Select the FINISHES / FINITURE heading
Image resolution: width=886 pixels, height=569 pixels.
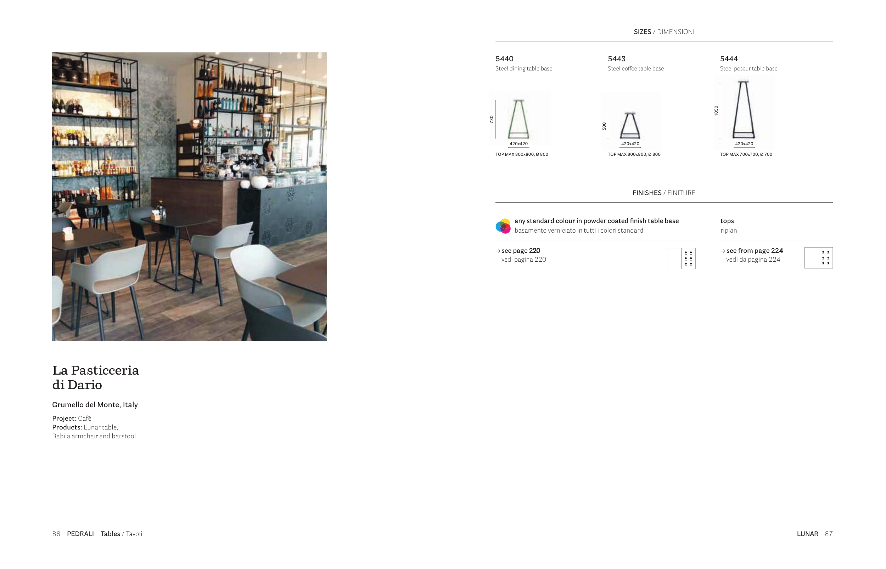click(664, 193)
